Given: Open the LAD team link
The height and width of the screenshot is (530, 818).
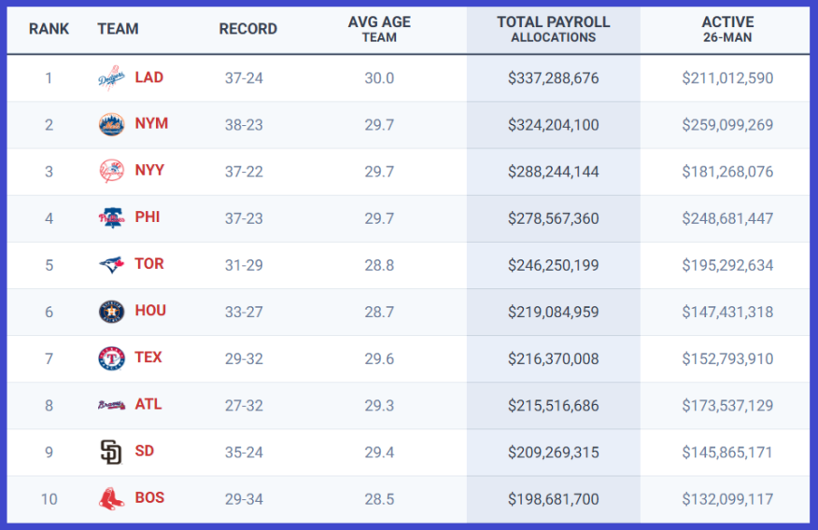Looking at the screenshot, I should point(149,77).
